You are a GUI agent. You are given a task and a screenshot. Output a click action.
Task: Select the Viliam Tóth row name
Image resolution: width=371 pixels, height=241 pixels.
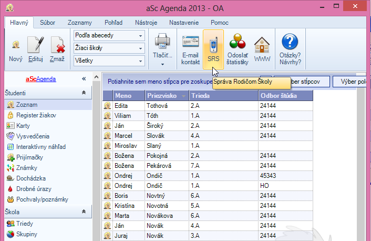pos(129,116)
